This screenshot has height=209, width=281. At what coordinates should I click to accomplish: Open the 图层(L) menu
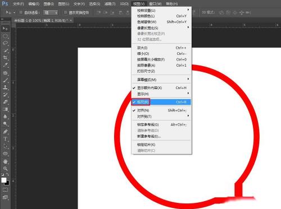click(x=64, y=4)
